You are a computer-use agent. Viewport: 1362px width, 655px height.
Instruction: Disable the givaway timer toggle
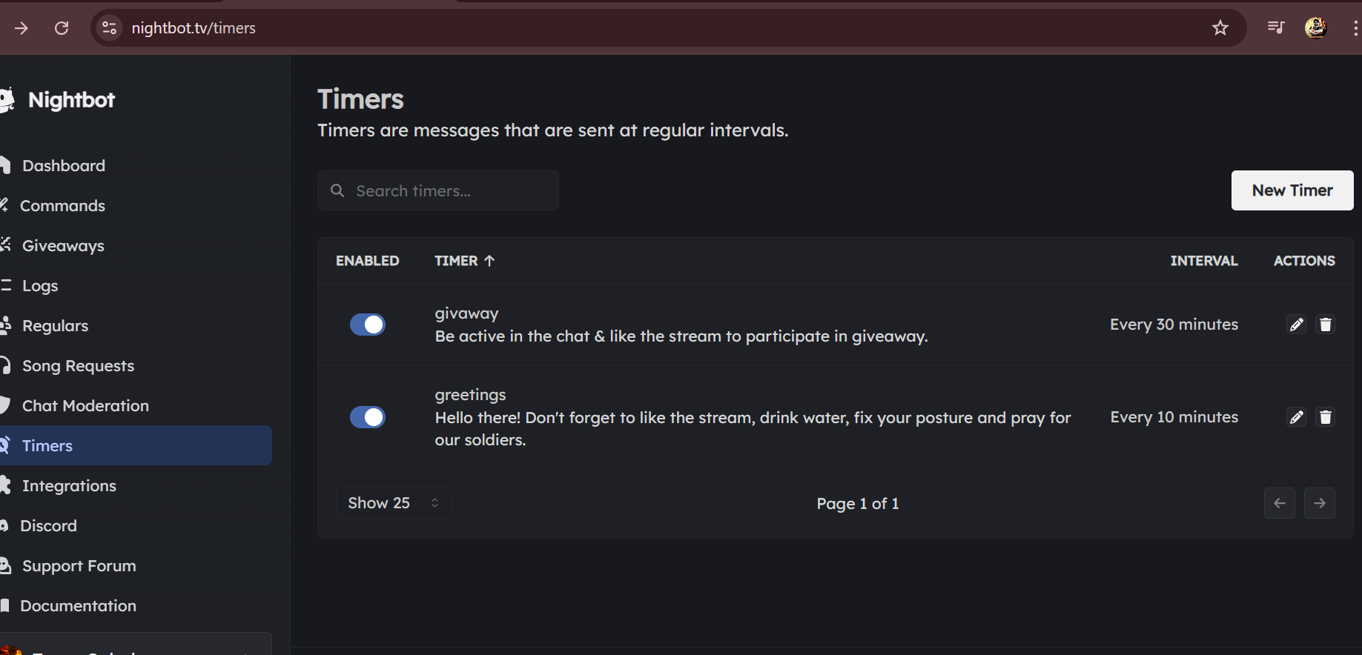[368, 325]
